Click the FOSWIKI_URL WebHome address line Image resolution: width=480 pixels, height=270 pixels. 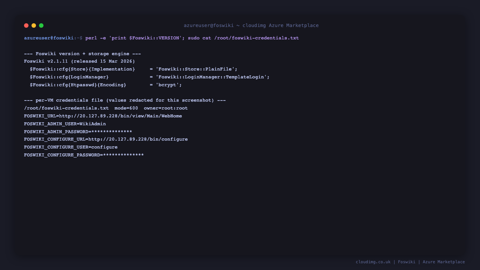[x=103, y=116]
